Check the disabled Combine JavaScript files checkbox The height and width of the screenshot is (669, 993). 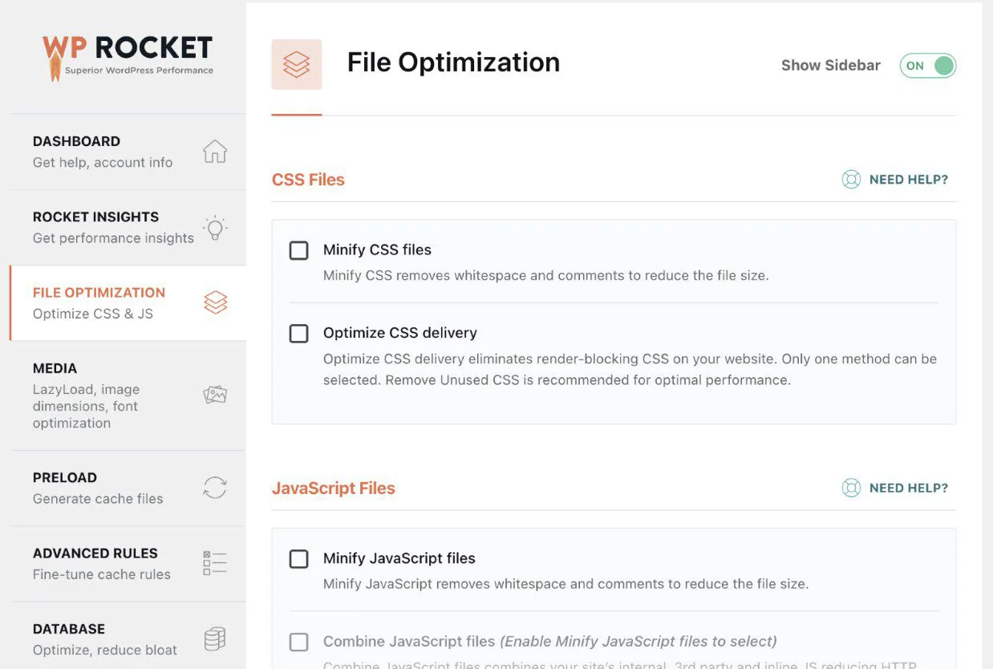pyautogui.click(x=298, y=642)
